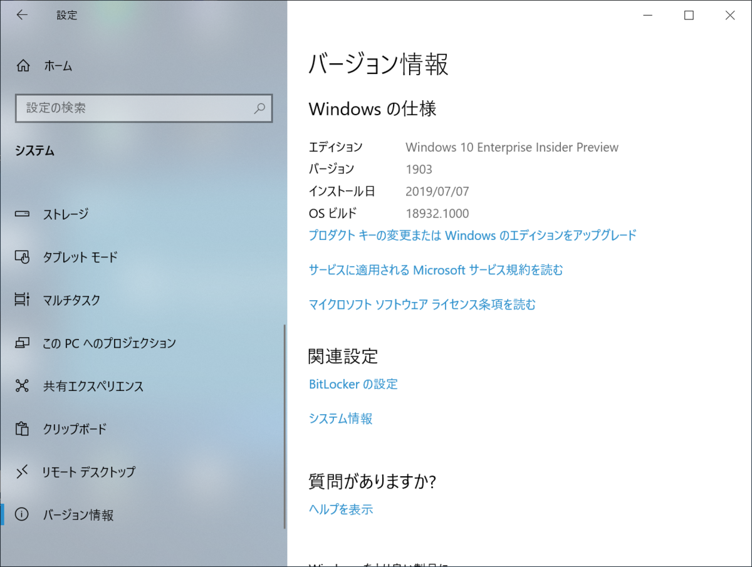This screenshot has width=752, height=567.
Task: Click the Home house icon
Action: point(23,66)
